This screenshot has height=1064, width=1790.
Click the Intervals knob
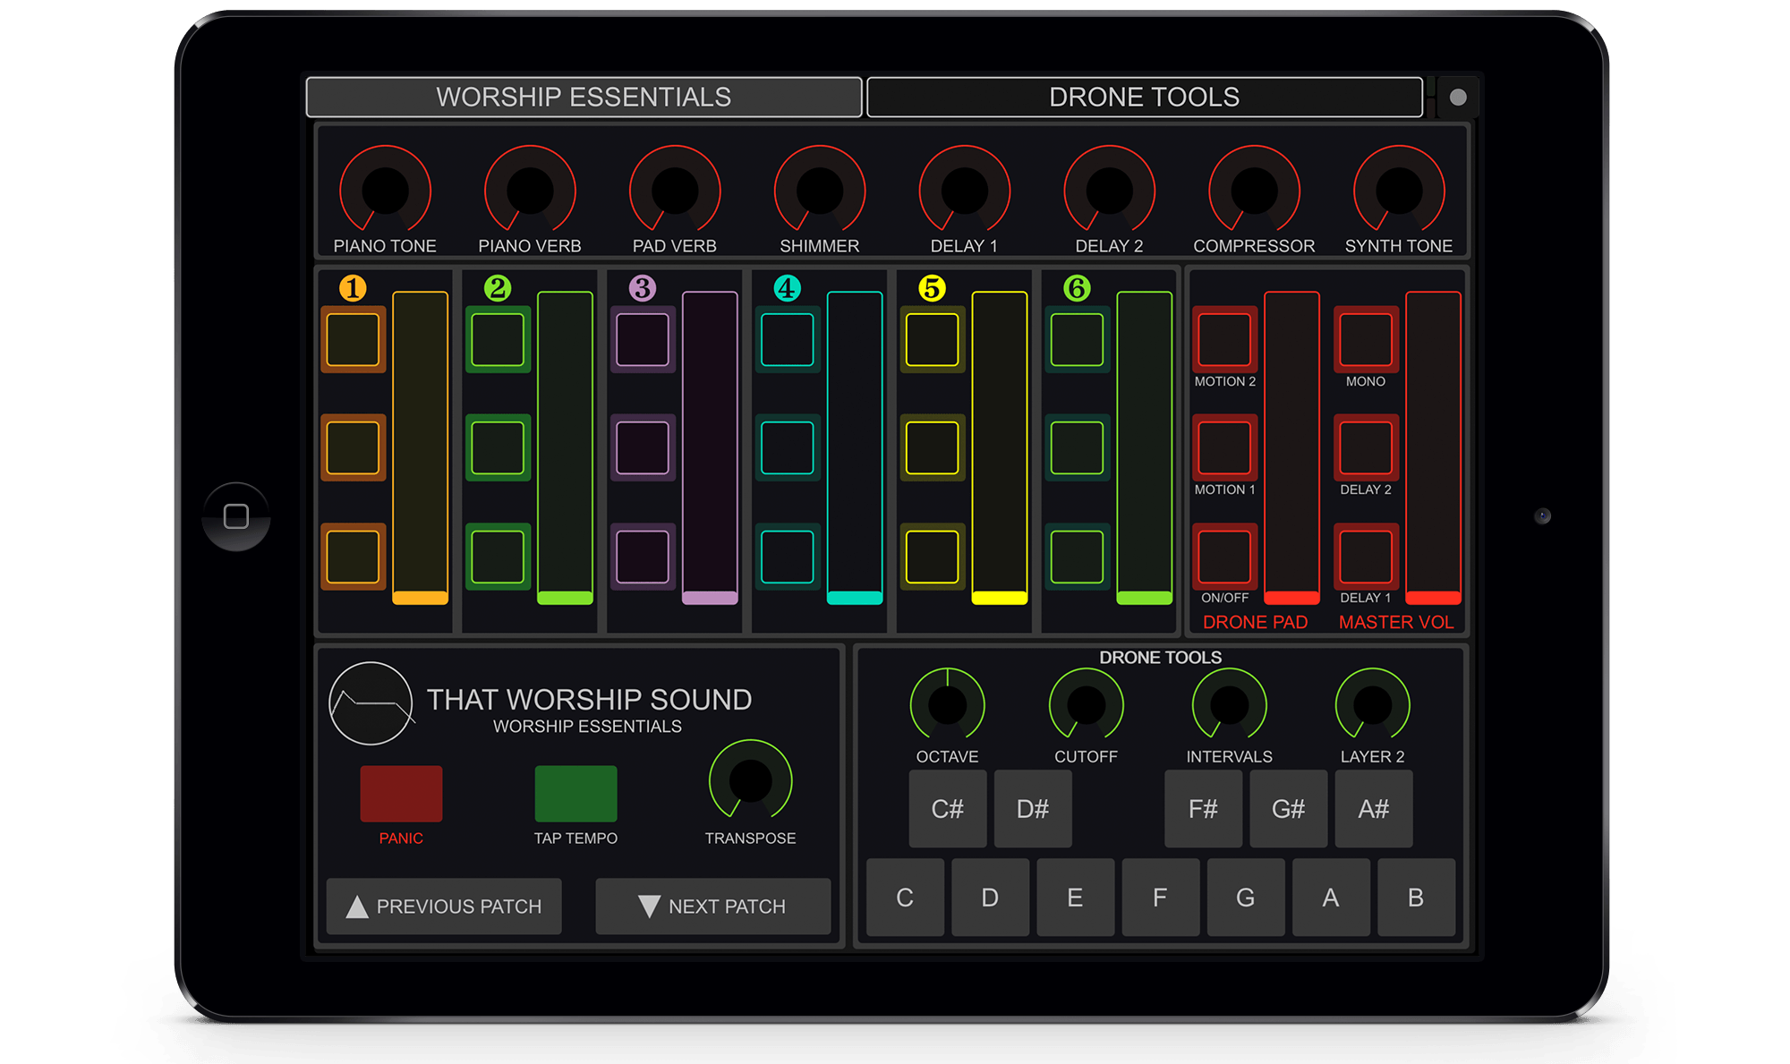point(1229,705)
